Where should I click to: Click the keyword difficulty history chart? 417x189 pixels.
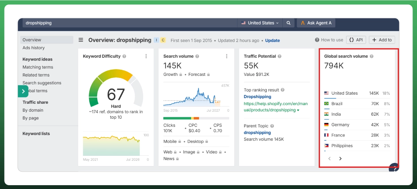point(111,145)
